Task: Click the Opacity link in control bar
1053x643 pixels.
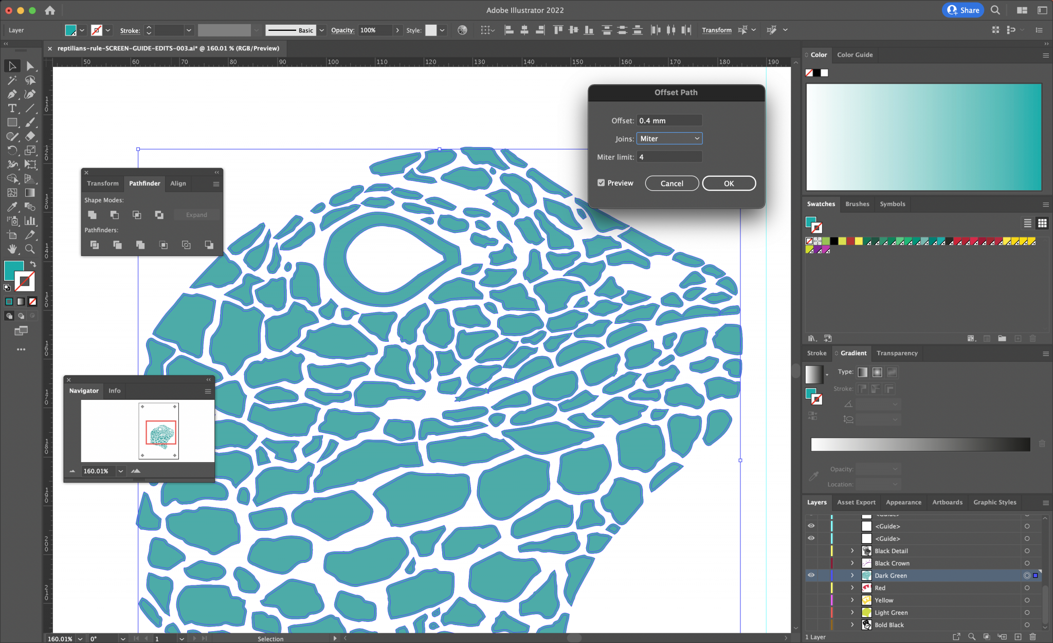Action: point(342,30)
